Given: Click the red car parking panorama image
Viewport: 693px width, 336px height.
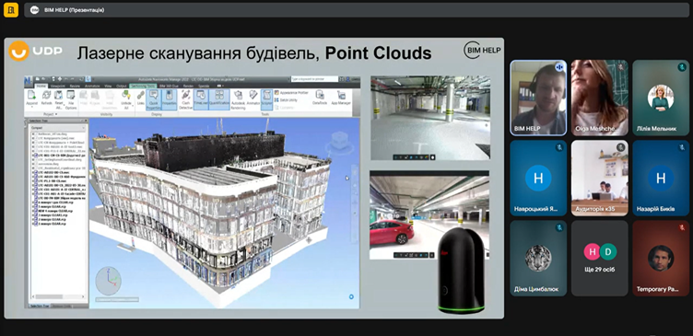Looking at the screenshot, I should coord(429,215).
